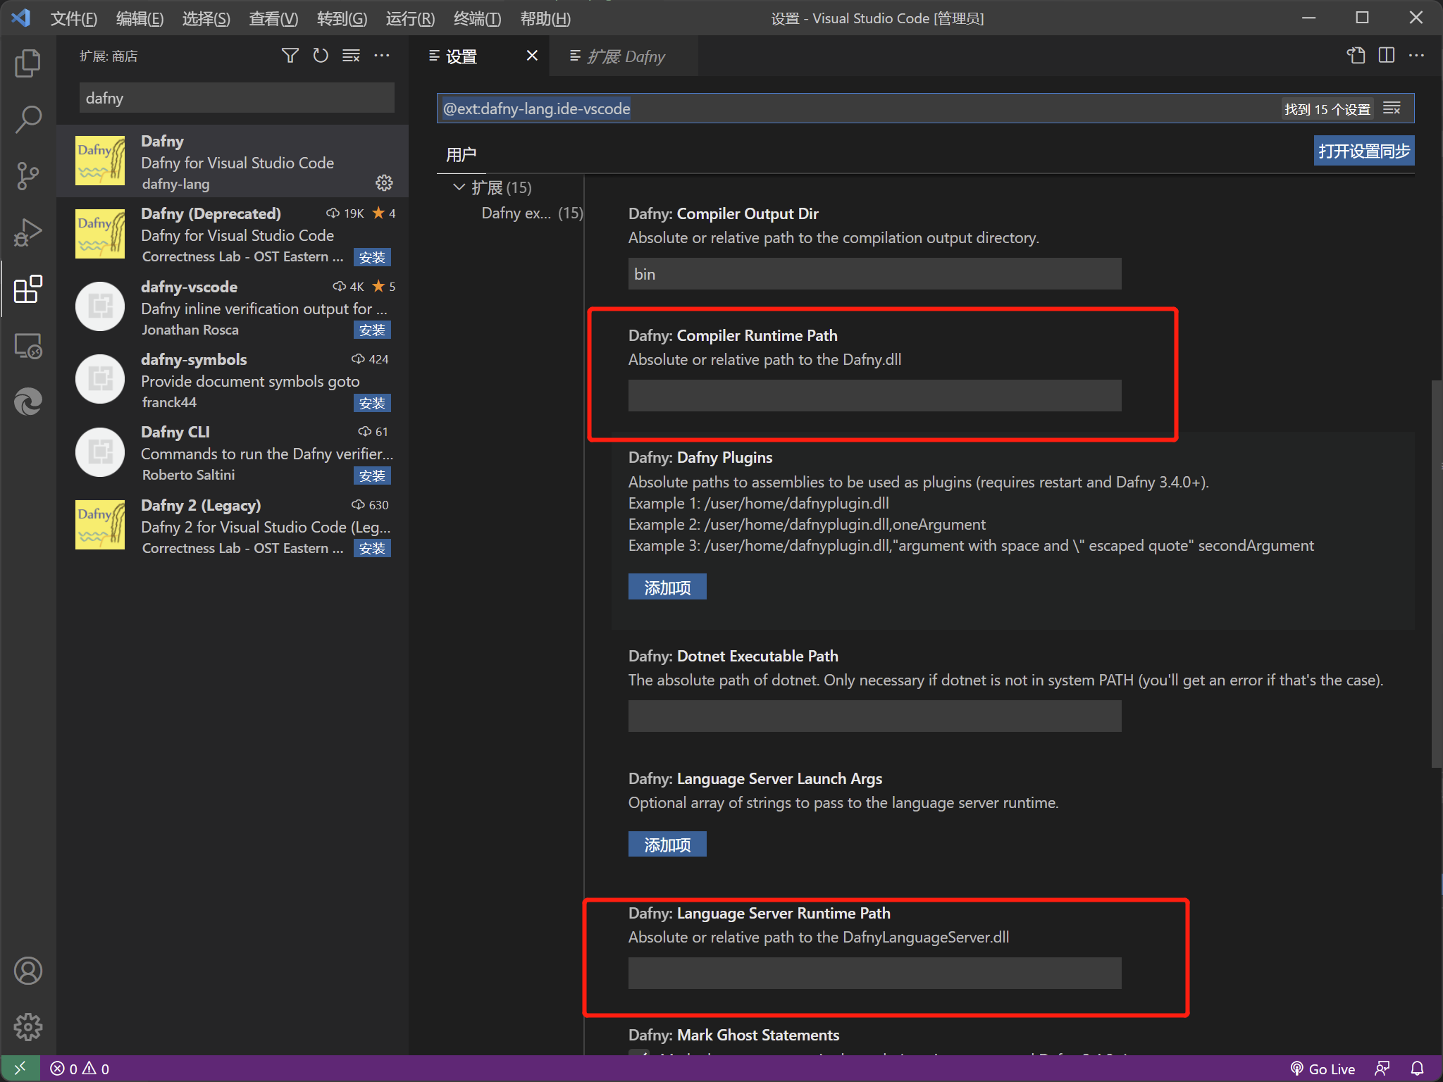Refresh the extensions list

pos(321,56)
